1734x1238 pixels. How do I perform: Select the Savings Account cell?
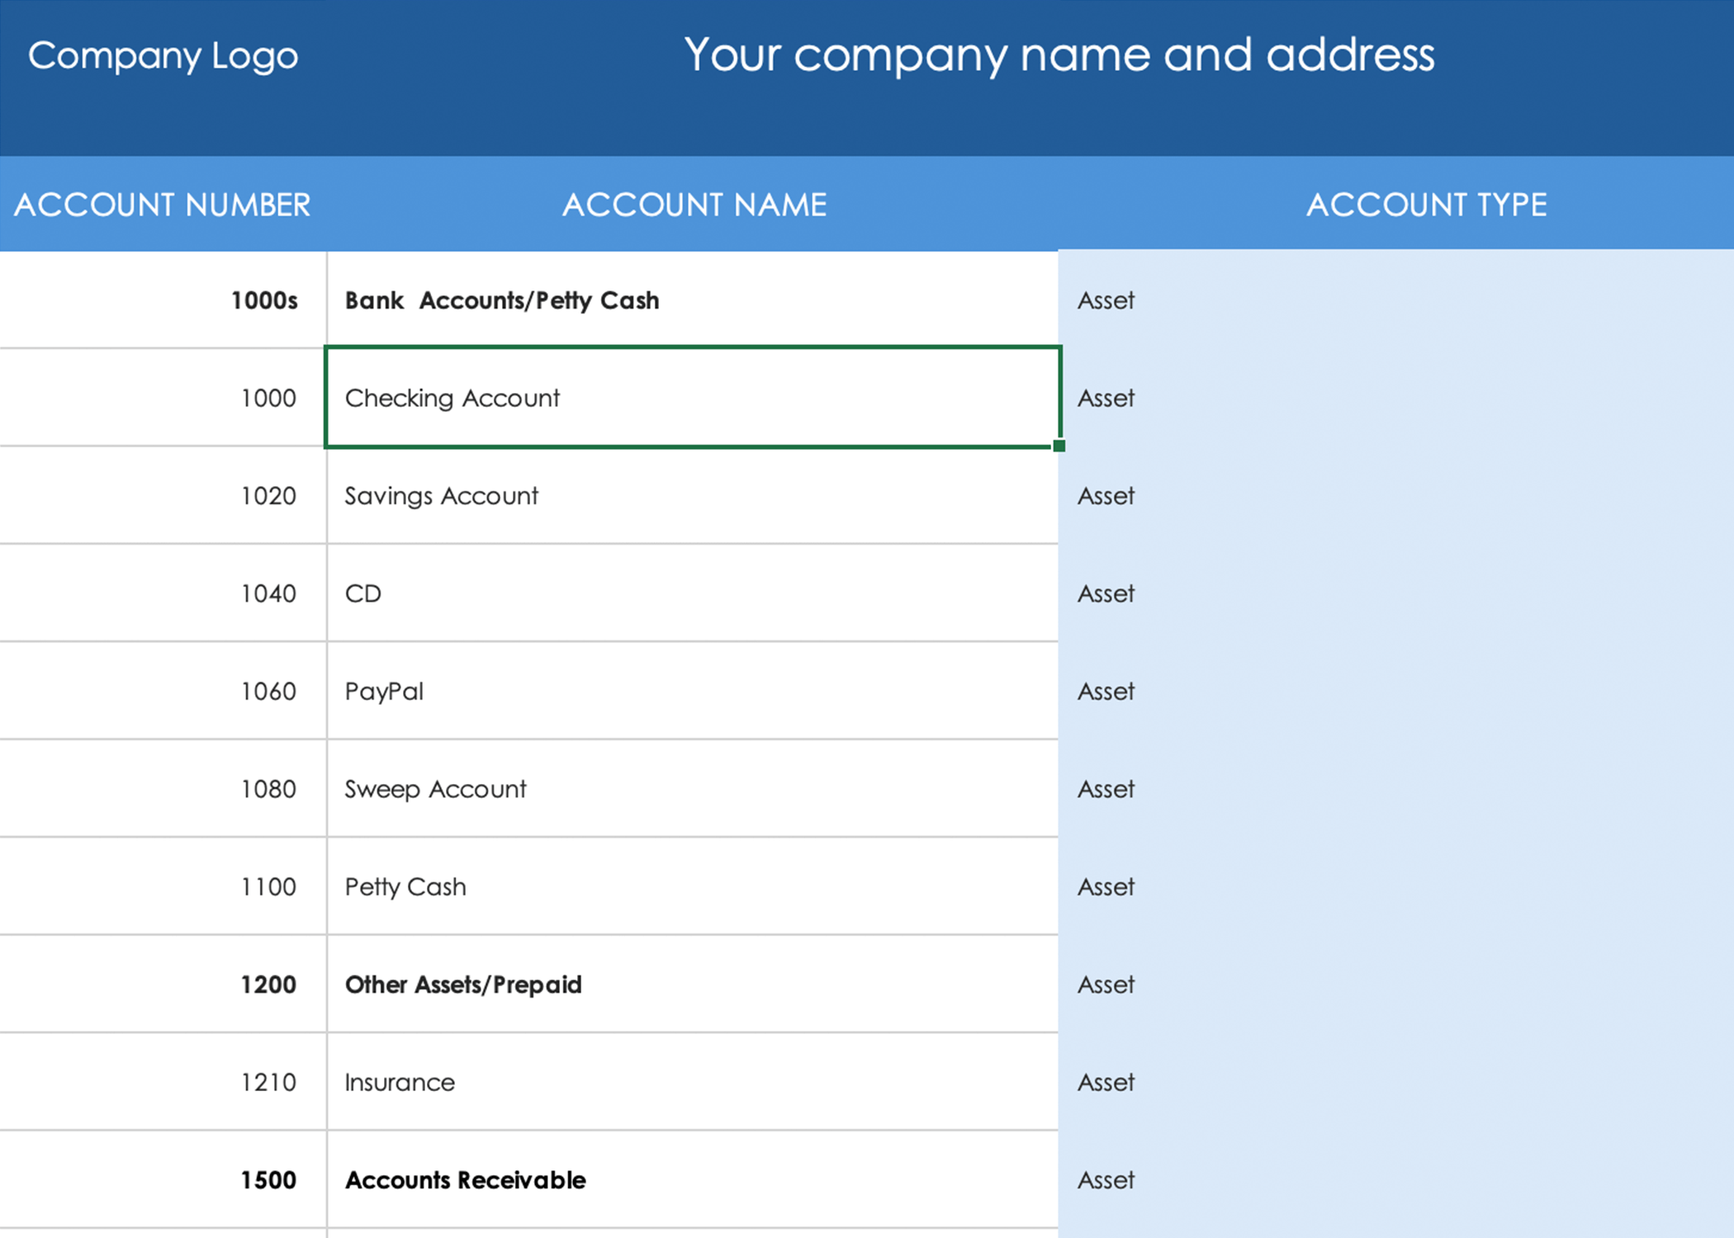coord(692,496)
